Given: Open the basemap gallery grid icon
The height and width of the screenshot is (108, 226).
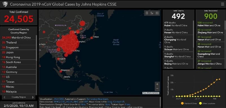Looking at the screenshot, I should point(157,13).
